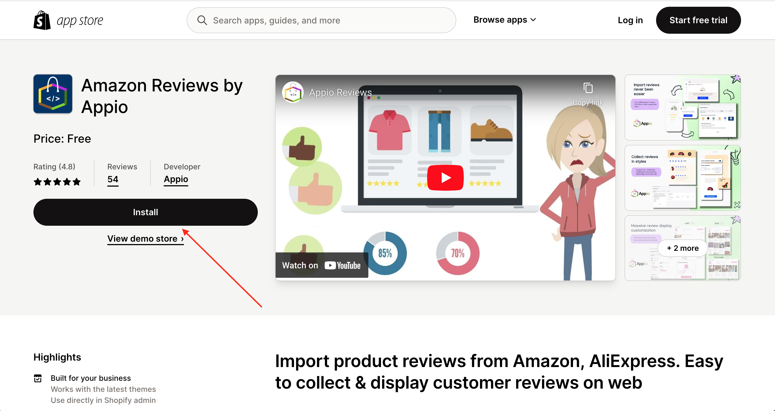Viewport: 775px width, 411px height.
Task: View the five-star rating stars
Action: click(57, 182)
